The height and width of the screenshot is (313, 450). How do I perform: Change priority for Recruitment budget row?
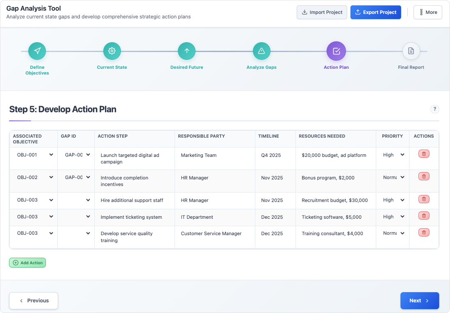(x=393, y=200)
